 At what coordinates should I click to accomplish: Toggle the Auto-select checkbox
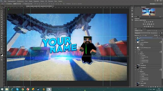point(6,4)
